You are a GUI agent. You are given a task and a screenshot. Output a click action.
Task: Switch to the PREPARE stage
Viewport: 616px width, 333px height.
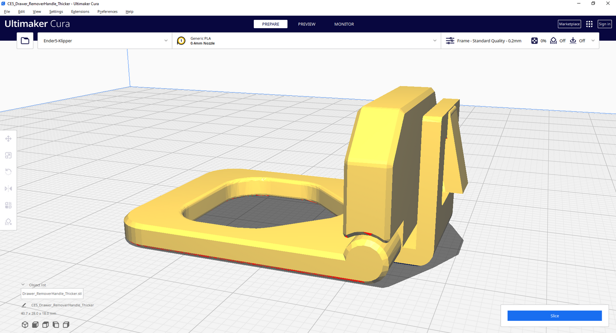(271, 24)
